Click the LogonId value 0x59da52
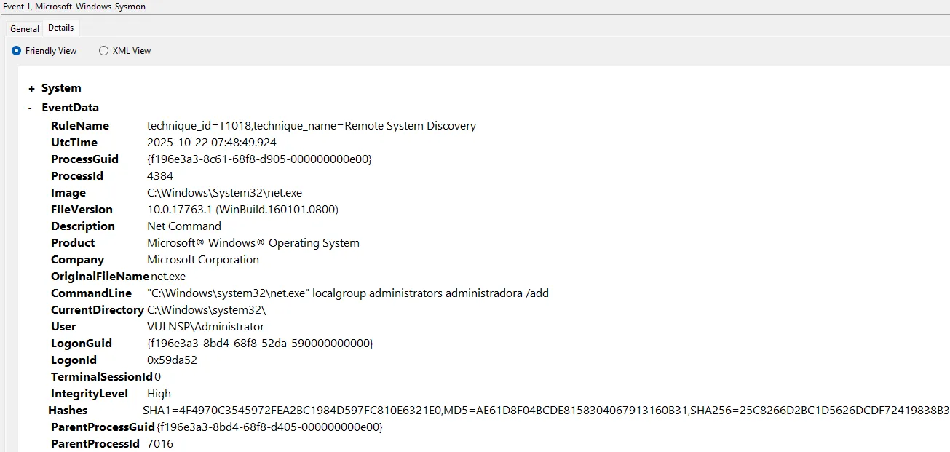This screenshot has height=452, width=950. [x=172, y=360]
